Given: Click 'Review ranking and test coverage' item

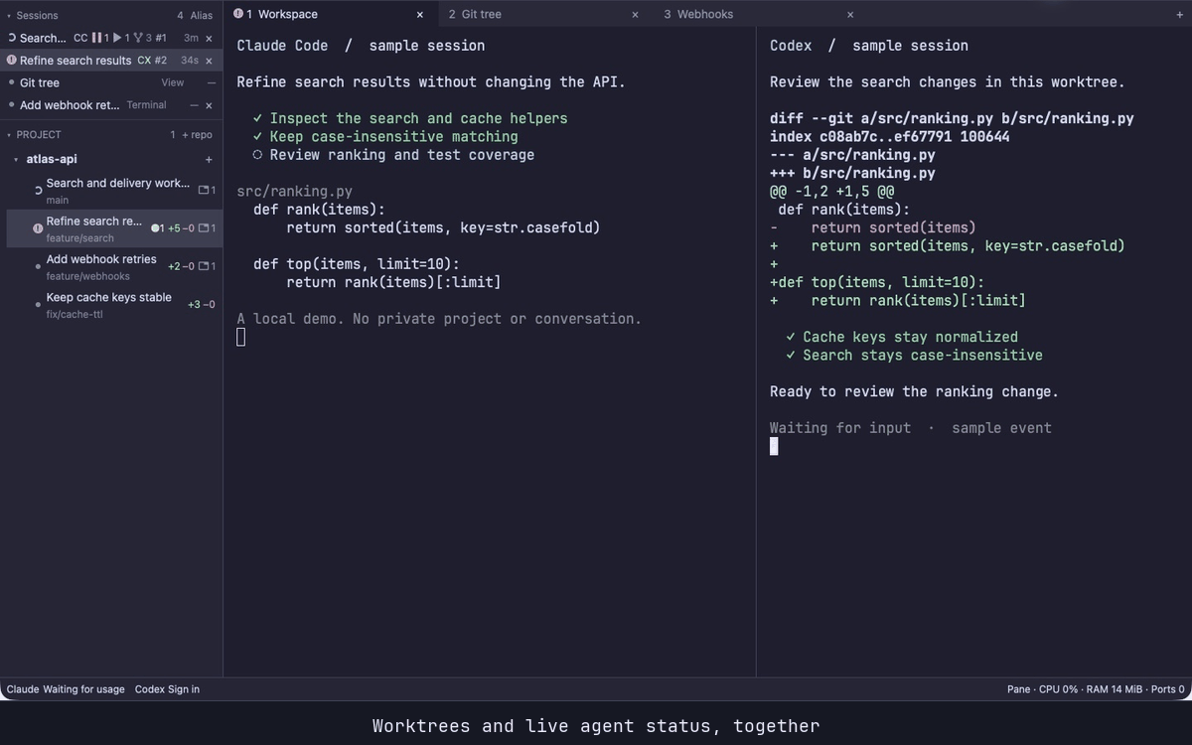Looking at the screenshot, I should (x=393, y=155).
